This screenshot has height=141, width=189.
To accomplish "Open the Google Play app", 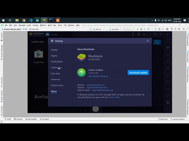I will [x=39, y=56].
